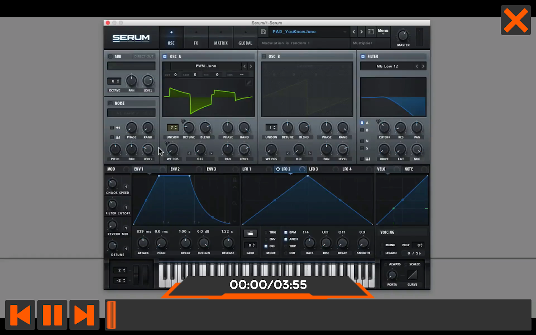536x335 pixels.
Task: Toggle the FILTER section on or off
Action: pos(363,57)
